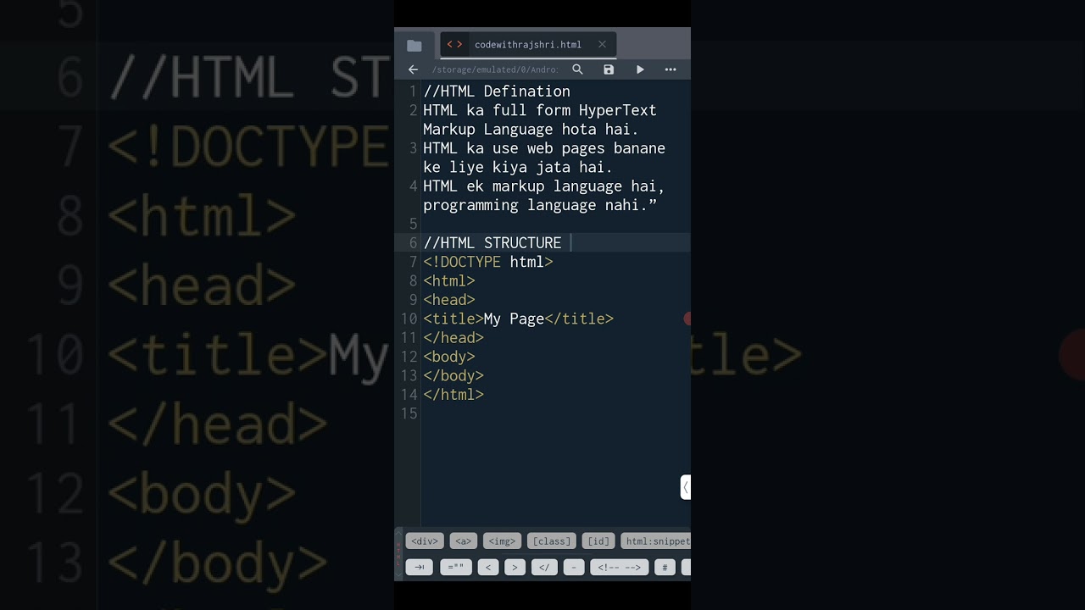Insert the dash - symbol key
This screenshot has width=1085, height=610.
pos(574,568)
